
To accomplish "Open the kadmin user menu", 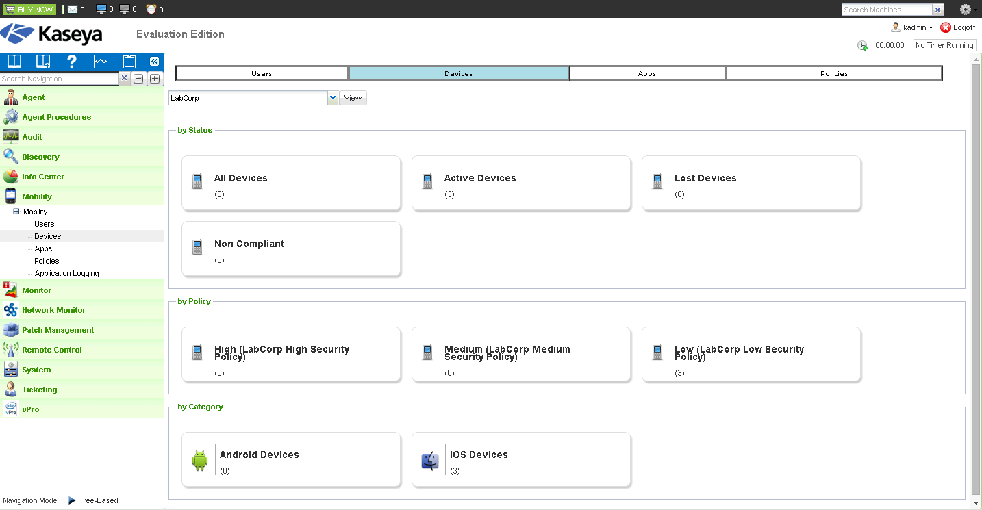I will [x=914, y=27].
